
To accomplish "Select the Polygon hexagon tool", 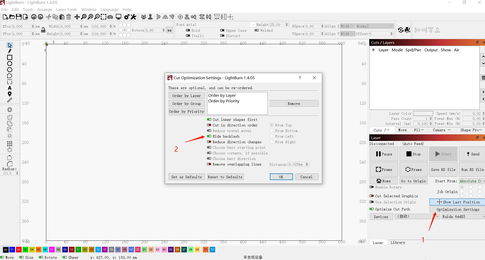I will tap(10, 70).
